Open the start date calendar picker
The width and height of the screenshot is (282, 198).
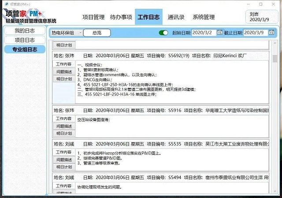point(220,33)
